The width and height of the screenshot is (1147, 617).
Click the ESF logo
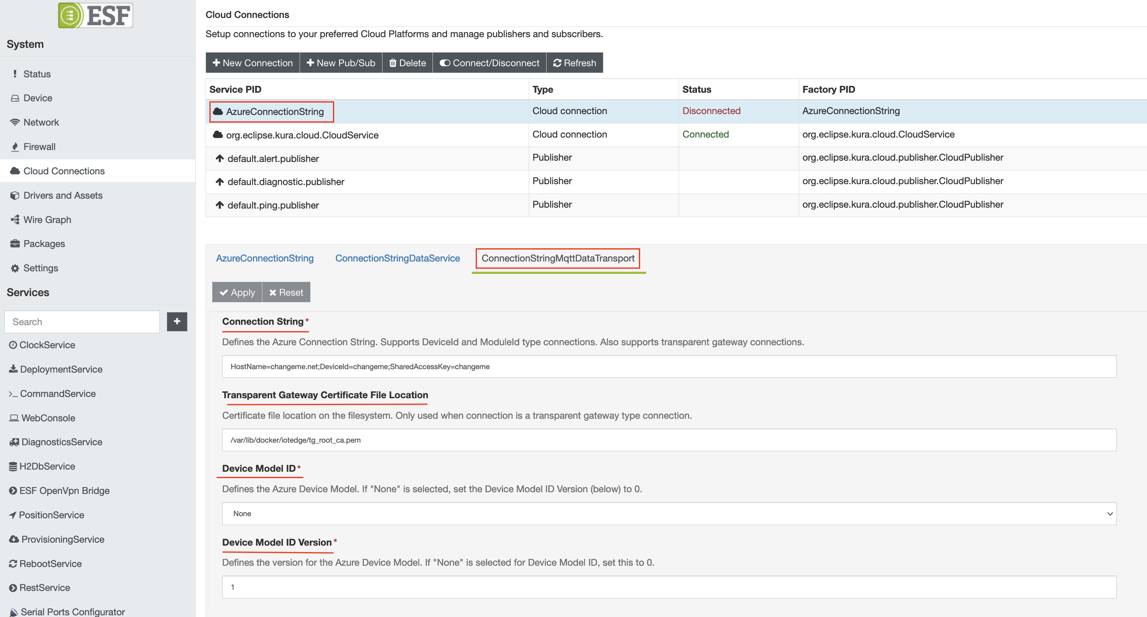[95, 15]
